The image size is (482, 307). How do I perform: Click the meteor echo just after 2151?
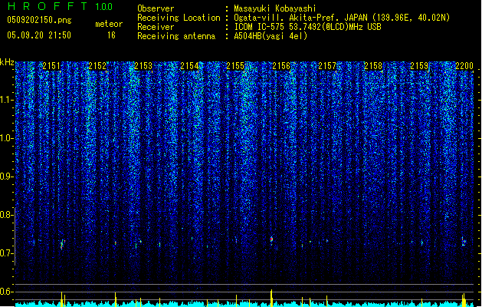(x=62, y=244)
